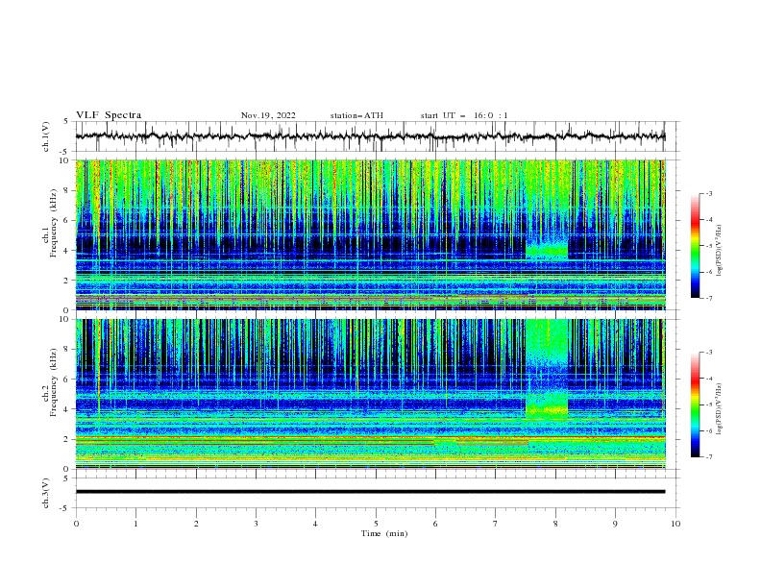This screenshot has height=588, width=761.
Task: Click the "-5" tick on the ch.1 colorbar
Action: click(708, 246)
